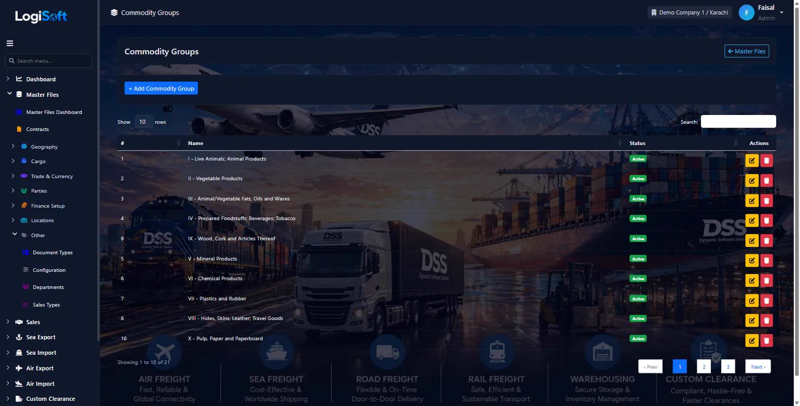
Task: Click the Search menu input field
Action: click(x=49, y=61)
